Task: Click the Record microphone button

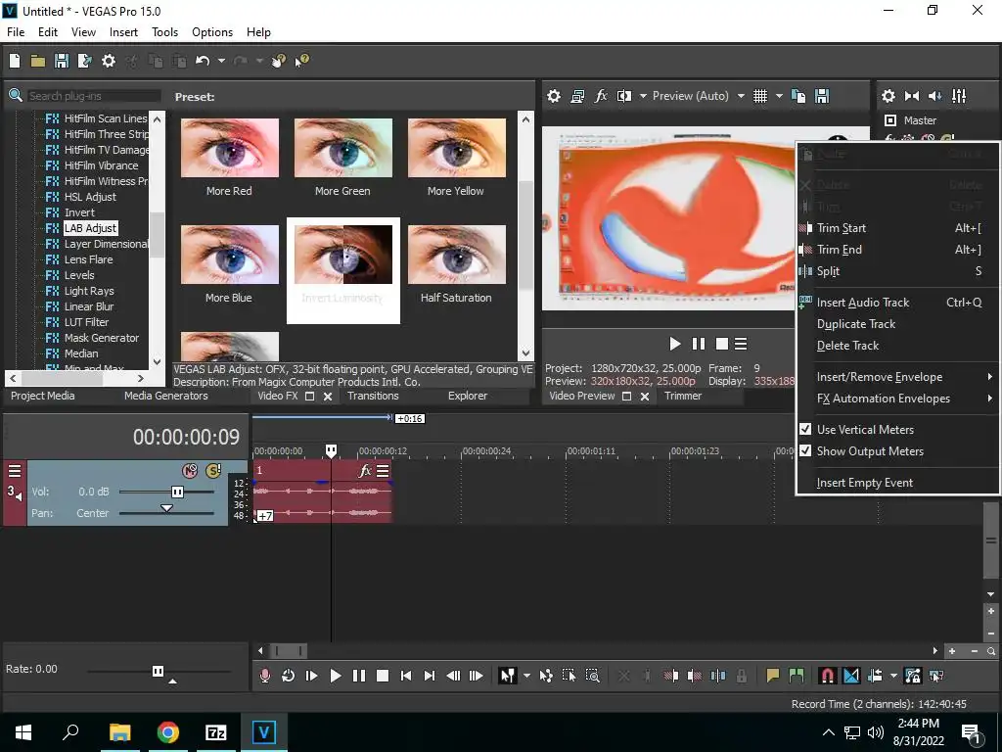Action: (x=264, y=676)
